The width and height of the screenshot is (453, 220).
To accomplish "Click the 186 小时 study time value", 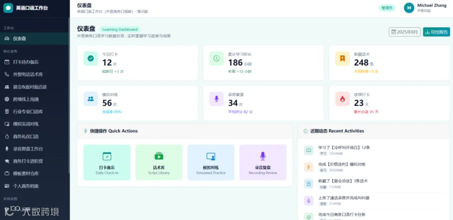I will point(240,63).
